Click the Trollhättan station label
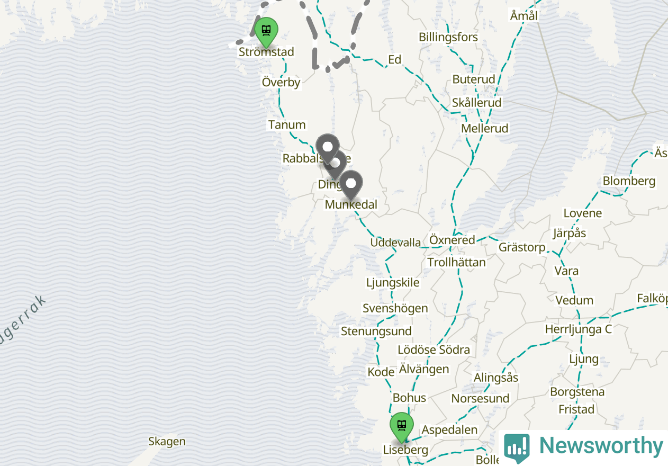 456,262
